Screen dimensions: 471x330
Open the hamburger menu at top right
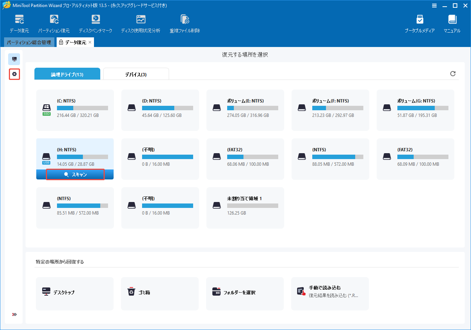pyautogui.click(x=434, y=6)
